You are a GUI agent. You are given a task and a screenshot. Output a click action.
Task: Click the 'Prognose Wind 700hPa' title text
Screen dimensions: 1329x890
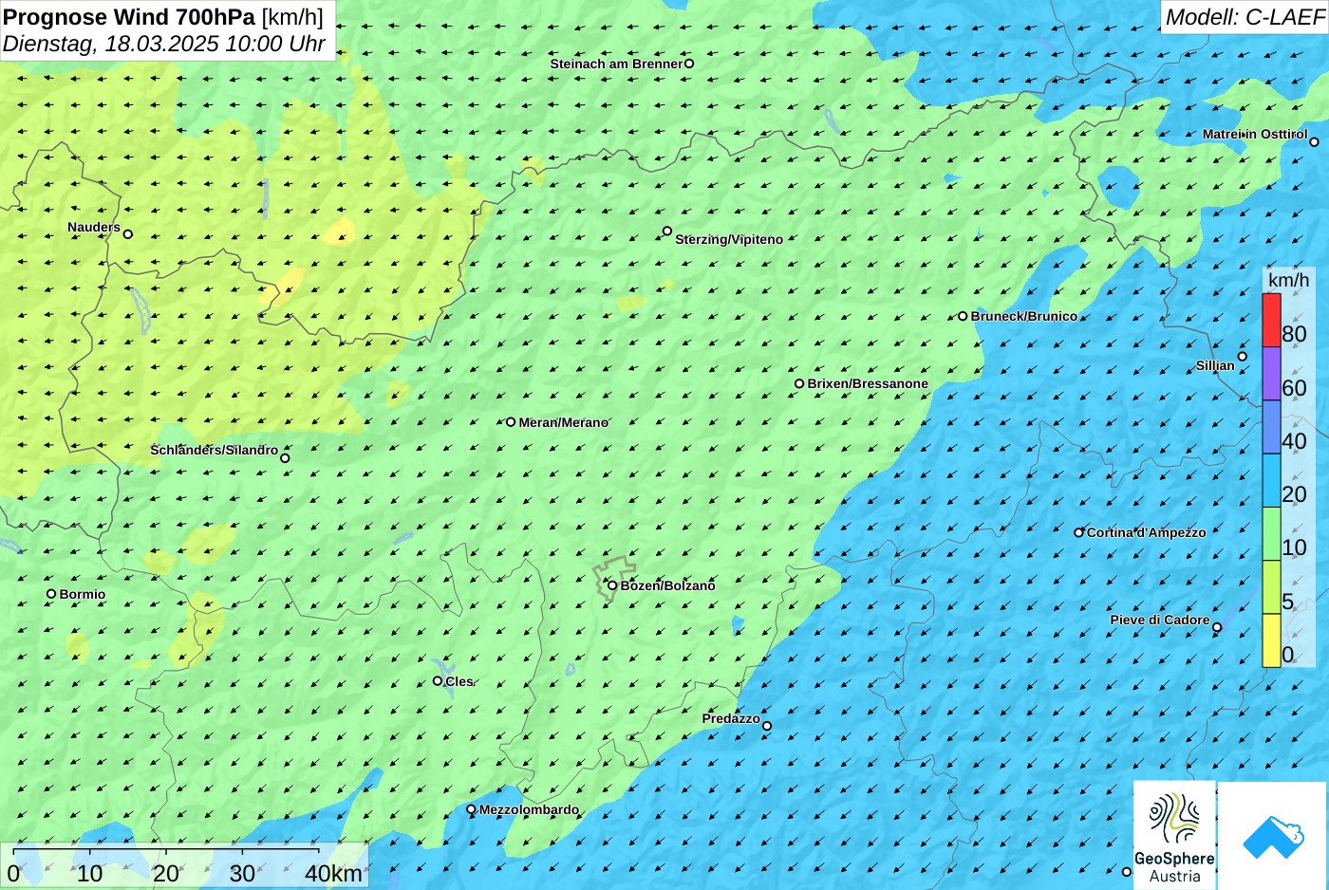click(130, 17)
